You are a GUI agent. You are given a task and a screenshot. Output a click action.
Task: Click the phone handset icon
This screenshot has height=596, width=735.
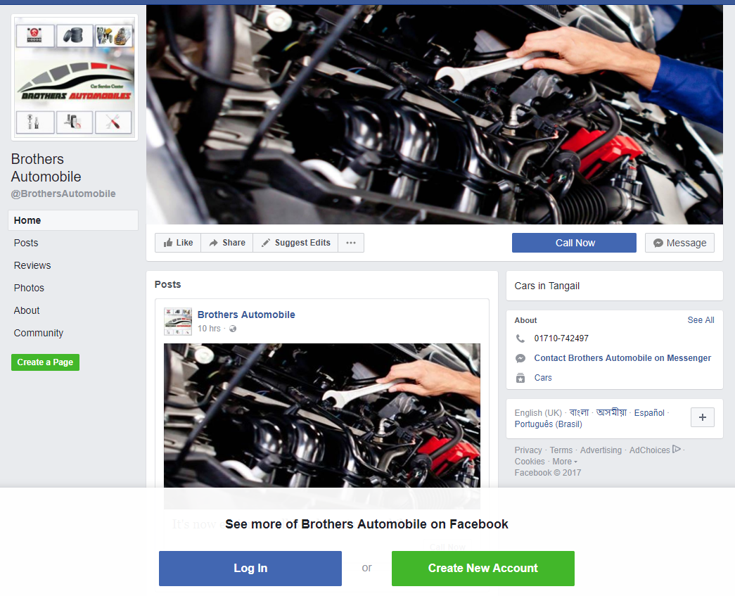coord(520,338)
